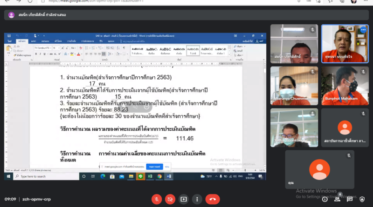Viewport: 373px width, 207px height.
Task: Open the meeting details info icon
Action: (325, 199)
